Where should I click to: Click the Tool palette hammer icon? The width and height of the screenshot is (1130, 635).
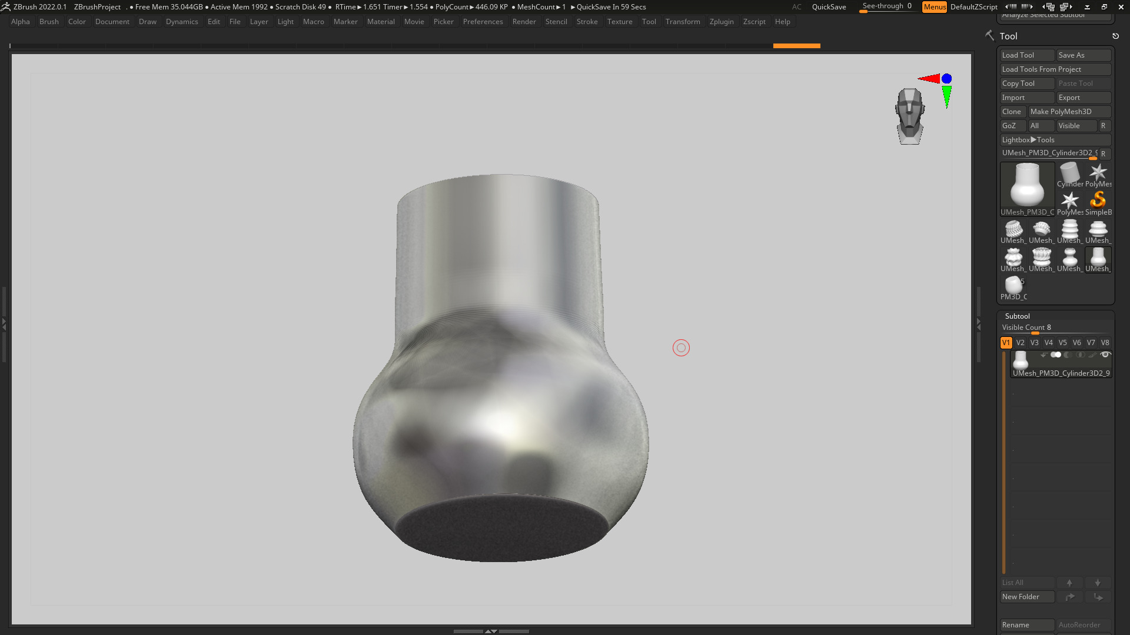click(x=989, y=36)
